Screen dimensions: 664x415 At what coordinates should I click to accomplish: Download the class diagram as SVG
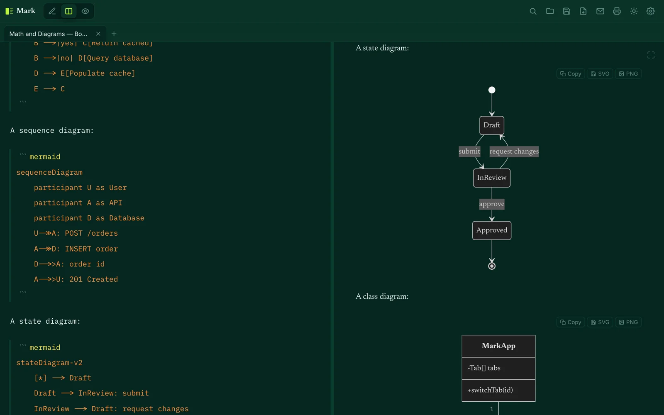click(x=600, y=322)
